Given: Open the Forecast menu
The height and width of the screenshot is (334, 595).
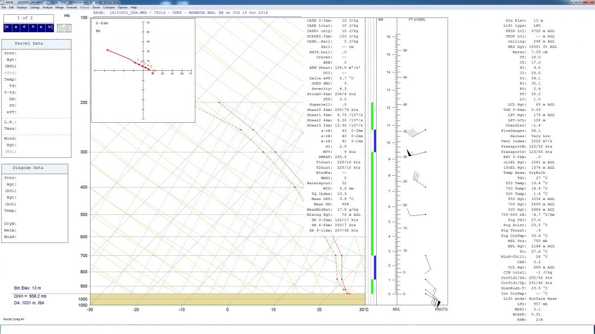Looking at the screenshot, I should click(x=72, y=7).
